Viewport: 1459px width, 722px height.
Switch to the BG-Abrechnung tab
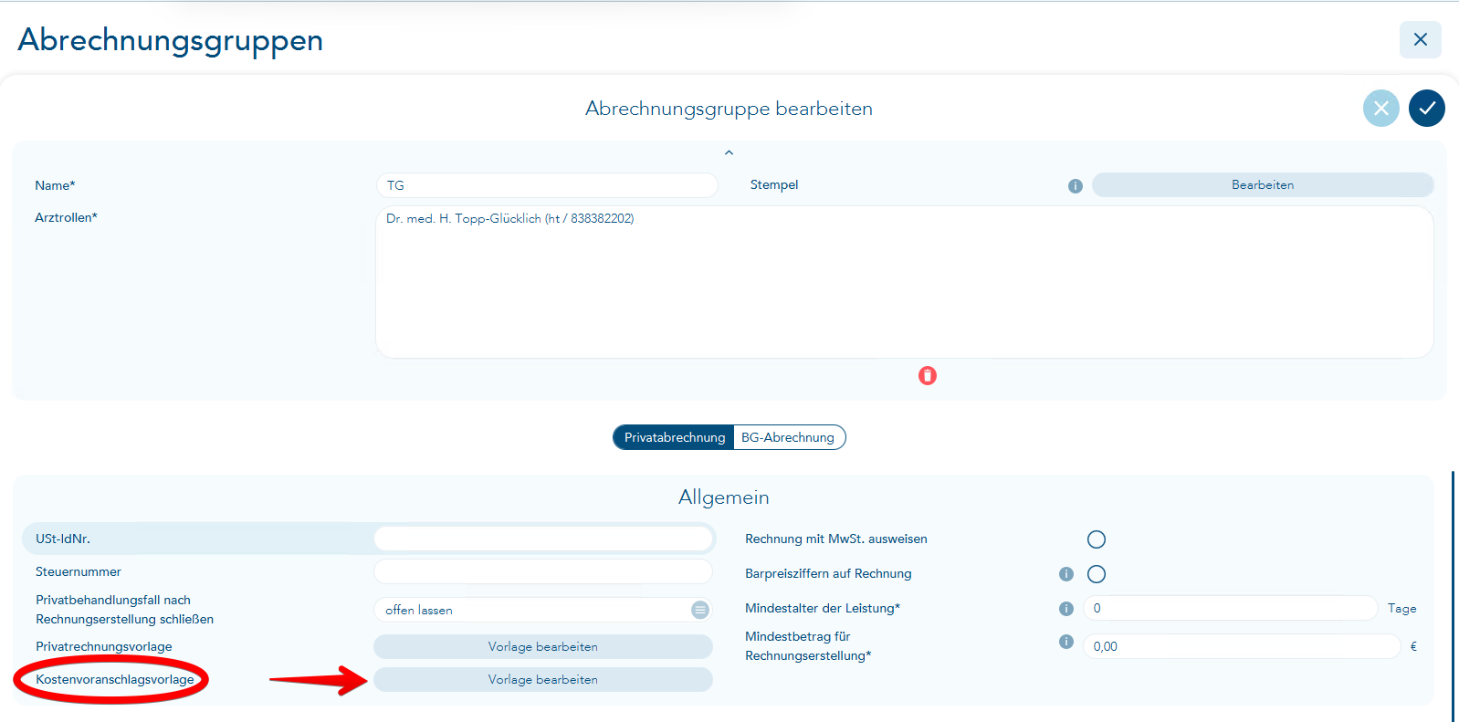[x=788, y=438]
